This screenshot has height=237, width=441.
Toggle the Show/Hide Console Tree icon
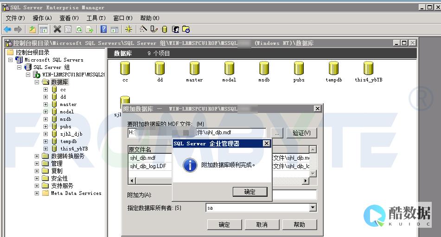tap(43, 29)
